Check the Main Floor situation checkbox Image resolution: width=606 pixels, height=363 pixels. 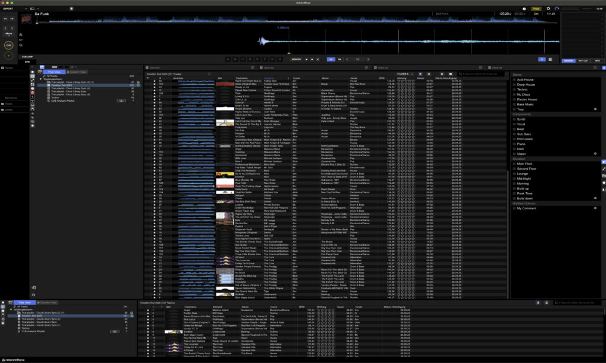tap(514, 164)
